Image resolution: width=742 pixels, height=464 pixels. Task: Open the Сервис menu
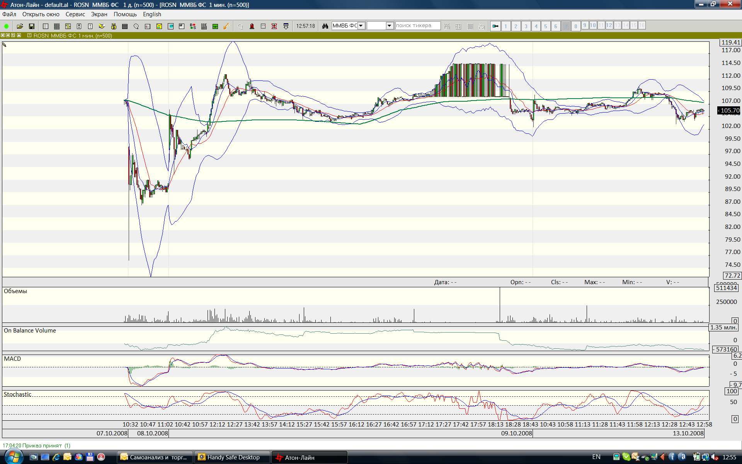pyautogui.click(x=75, y=14)
